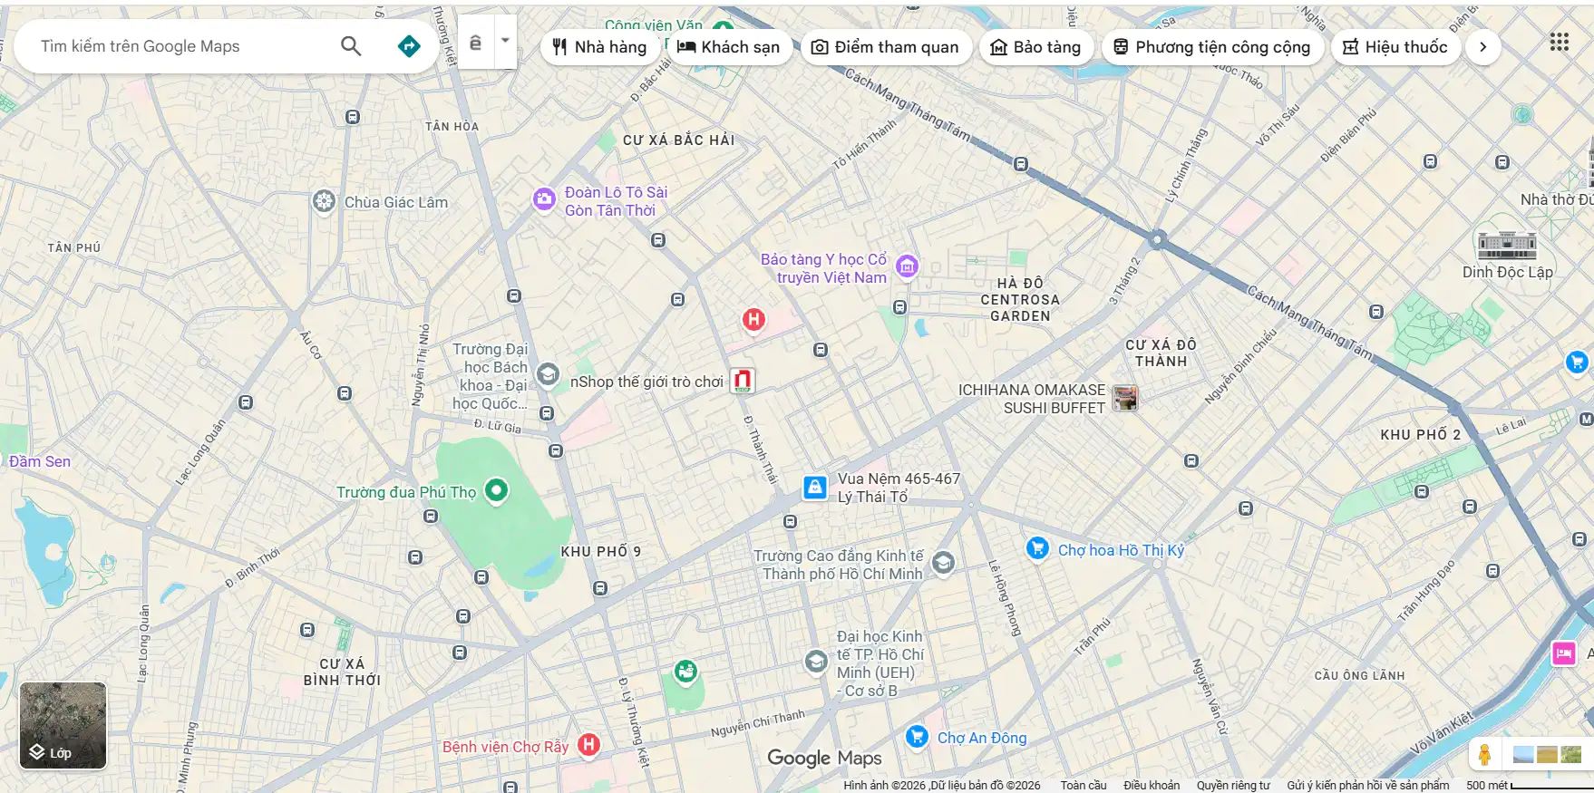Toggle the Vietnamese ê input tool

(475, 43)
